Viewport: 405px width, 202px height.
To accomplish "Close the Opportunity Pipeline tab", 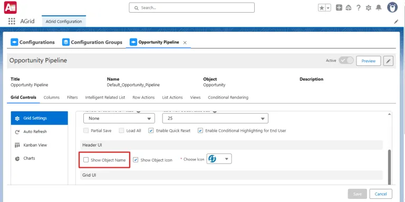I will tap(185, 43).
